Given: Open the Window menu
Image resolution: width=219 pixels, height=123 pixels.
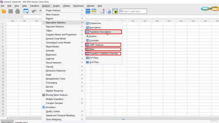Looking at the screenshot, I should tap(90, 6).
